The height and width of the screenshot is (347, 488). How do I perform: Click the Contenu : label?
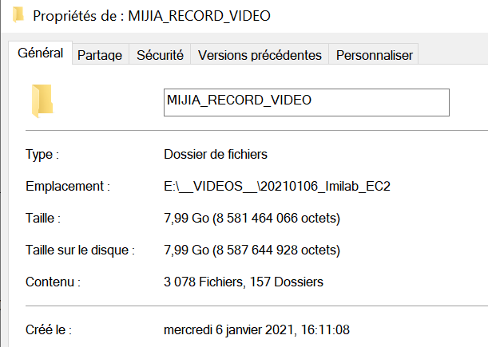pyautogui.click(x=53, y=282)
